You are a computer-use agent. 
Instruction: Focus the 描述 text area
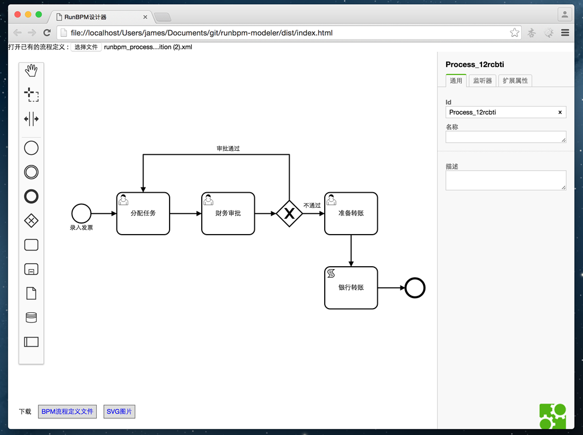coord(505,180)
